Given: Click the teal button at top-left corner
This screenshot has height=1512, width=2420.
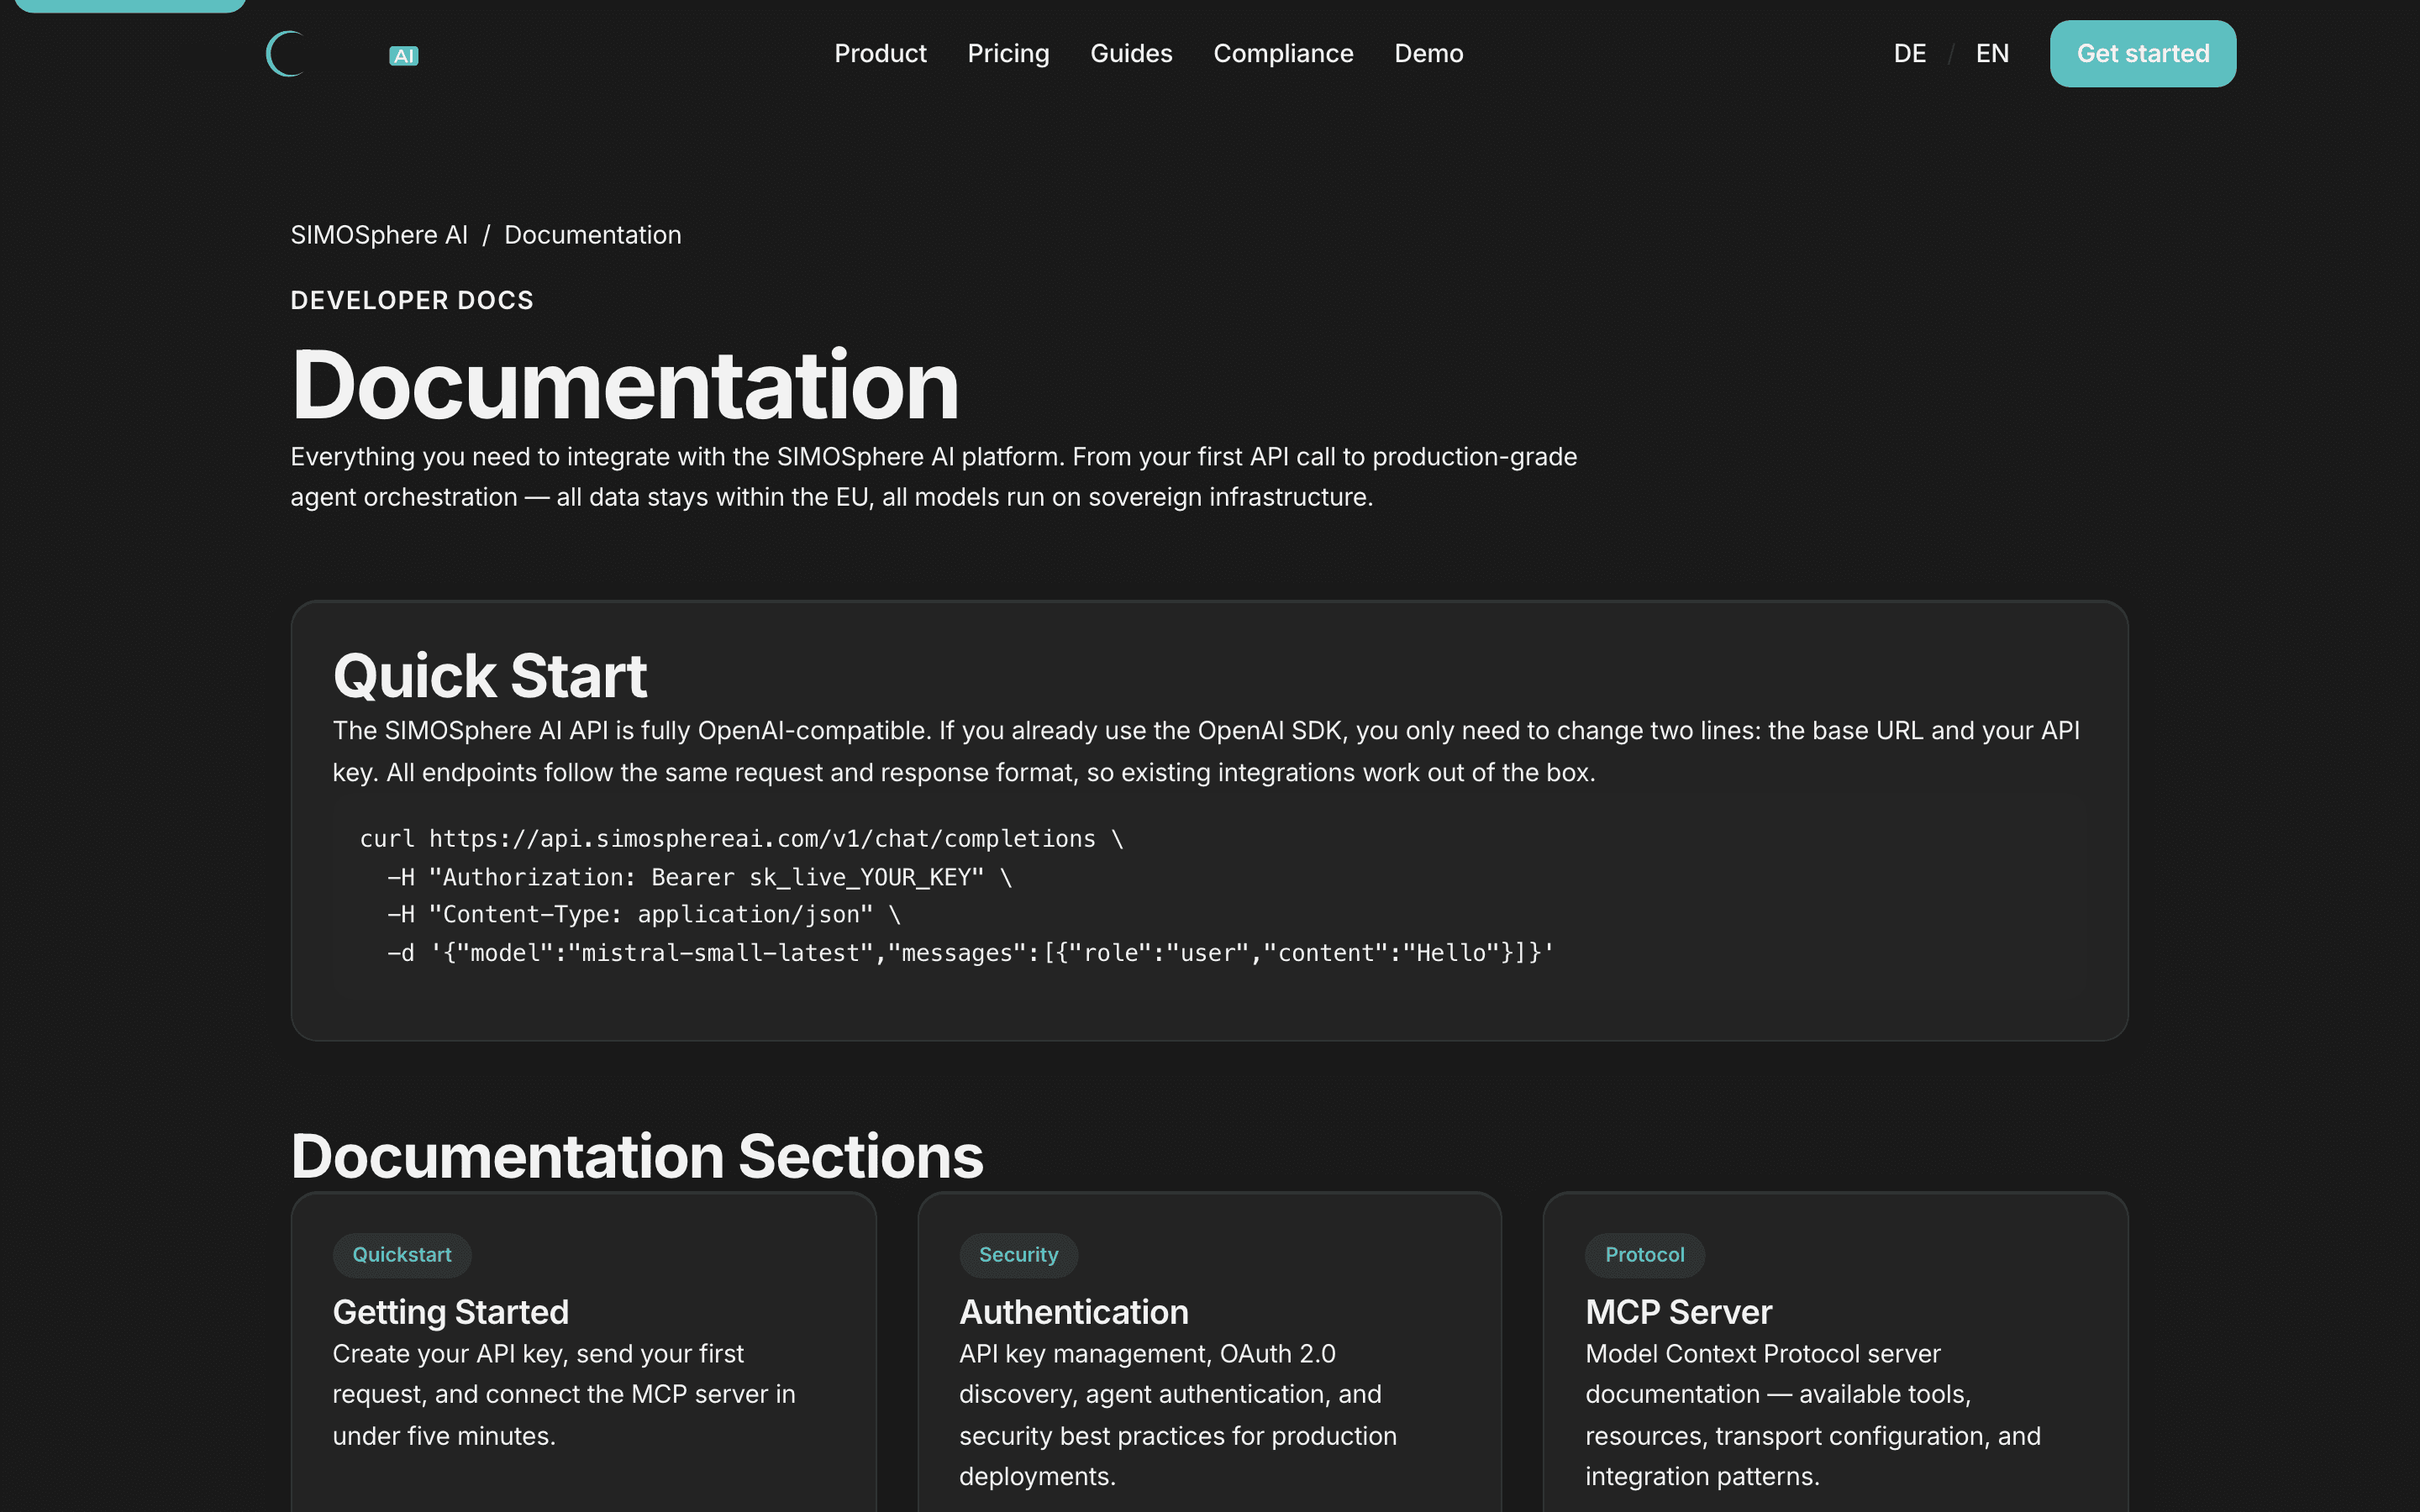Looking at the screenshot, I should coord(130,5).
